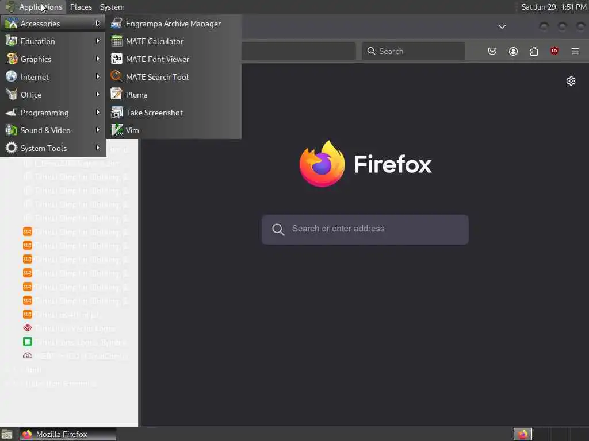Click the Vim logo icon

pos(116,130)
